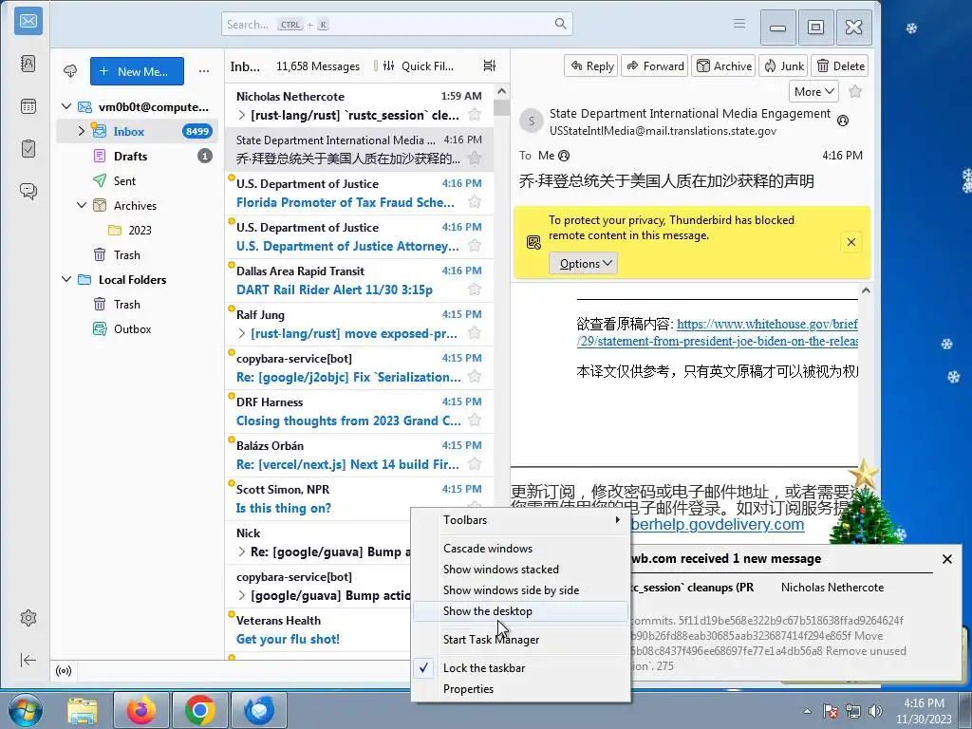Click the sender avatar letter S
The height and width of the screenshot is (729, 972).
532,121
